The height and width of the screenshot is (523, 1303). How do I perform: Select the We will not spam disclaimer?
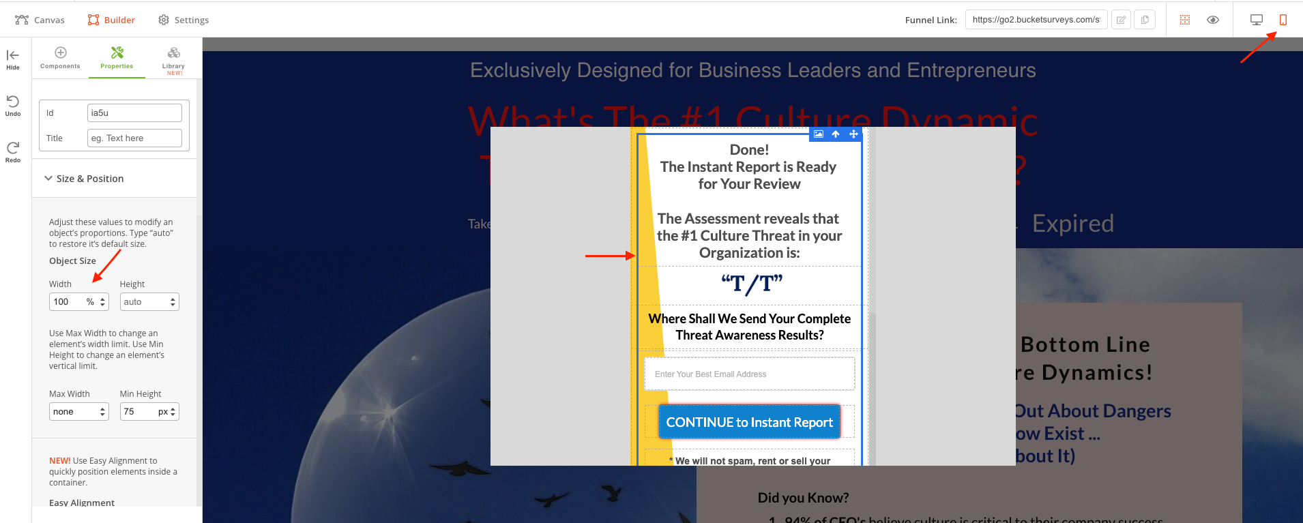749,460
